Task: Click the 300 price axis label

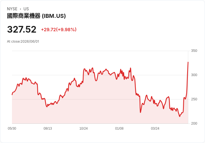Action: point(194,75)
